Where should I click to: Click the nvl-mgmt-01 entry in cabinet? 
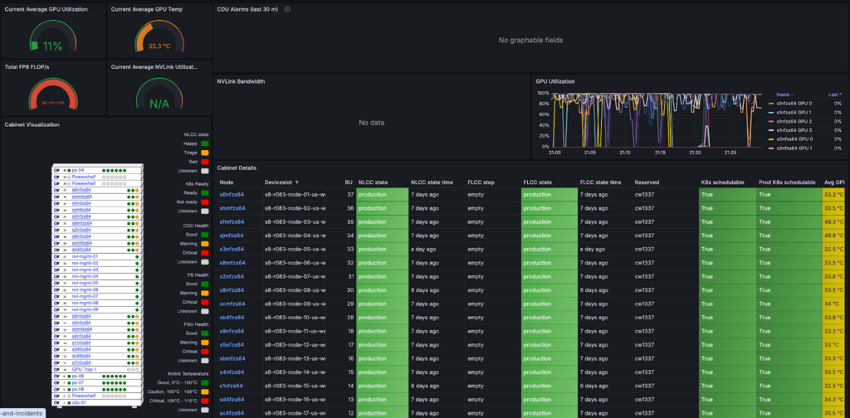click(85, 256)
